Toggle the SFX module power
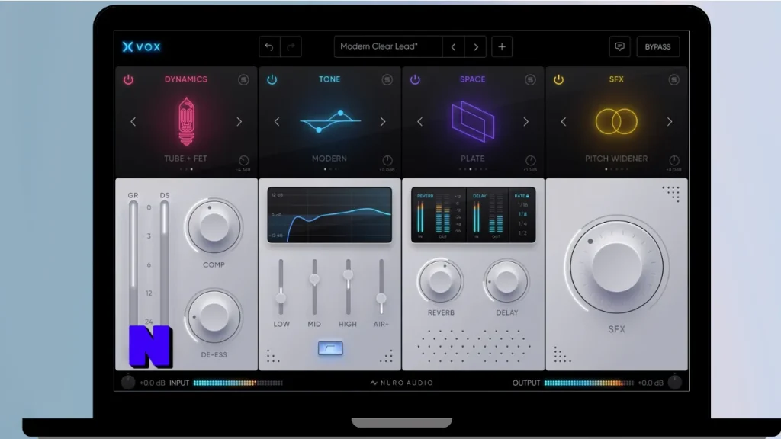Viewport: 781px width, 439px height. [559, 79]
